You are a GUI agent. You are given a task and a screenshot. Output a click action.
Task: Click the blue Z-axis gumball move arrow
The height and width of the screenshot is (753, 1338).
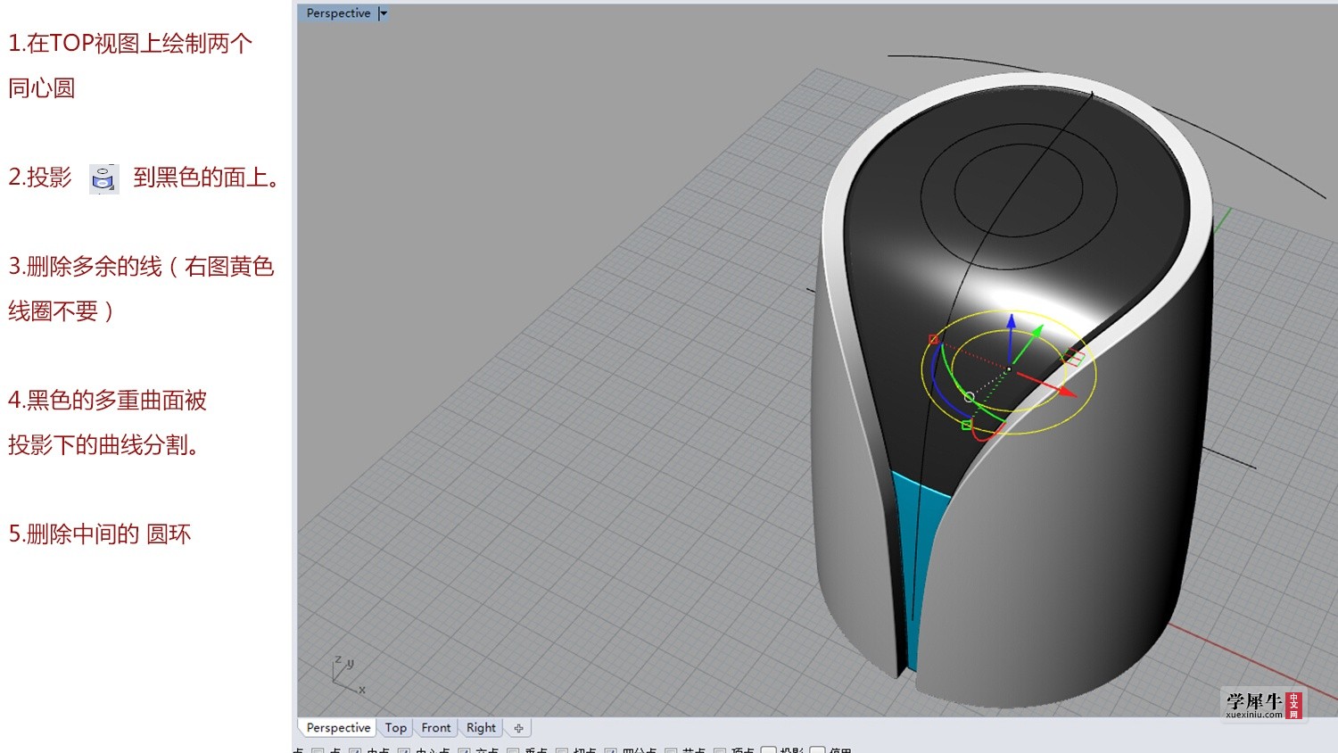click(1011, 323)
